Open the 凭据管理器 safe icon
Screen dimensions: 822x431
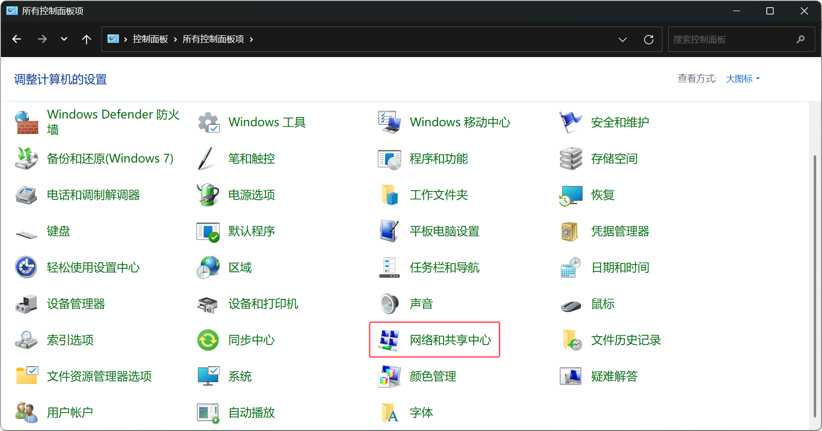click(570, 232)
